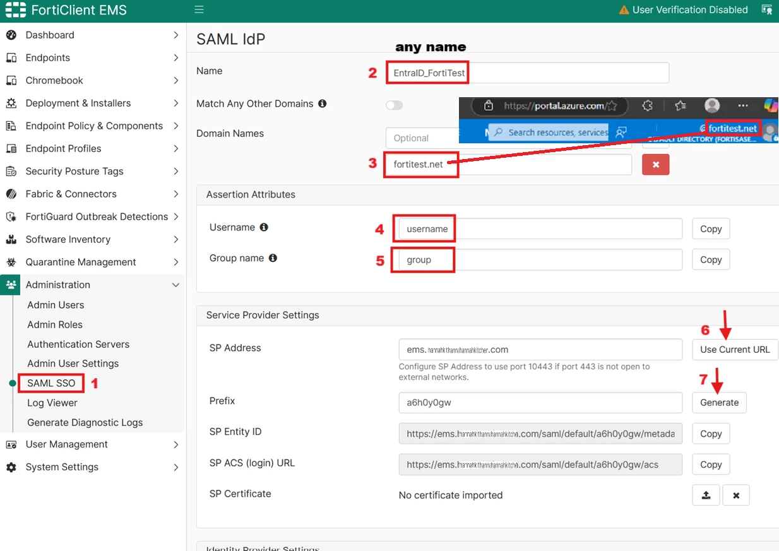Copy the Username attribute value
Viewport: 779px width, 551px height.
[711, 229]
